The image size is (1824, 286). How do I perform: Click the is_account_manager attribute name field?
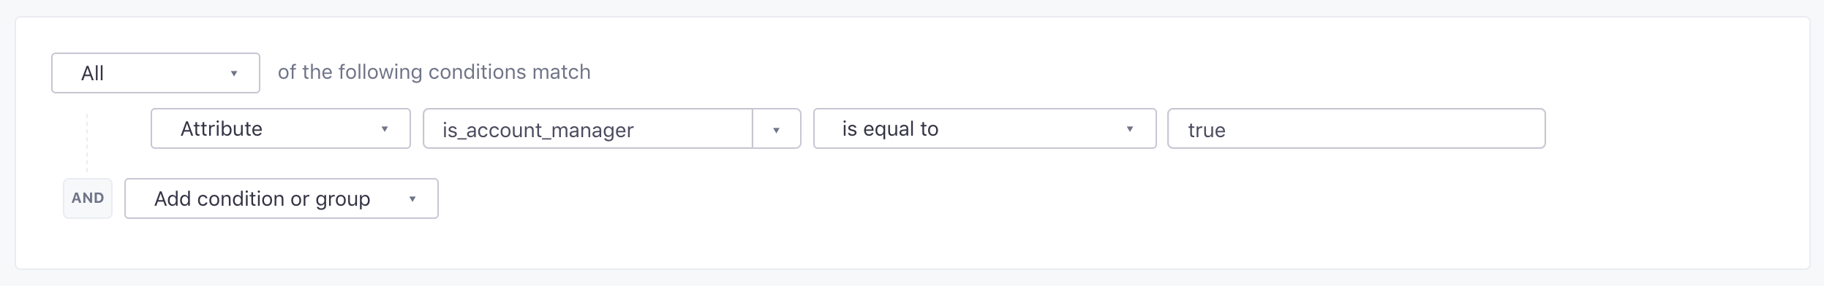[x=588, y=128]
